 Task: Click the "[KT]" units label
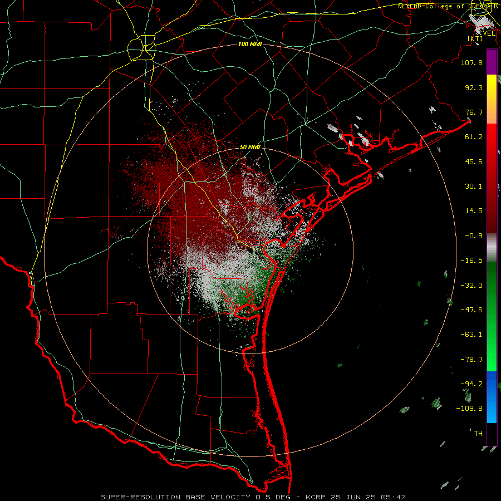click(x=475, y=38)
